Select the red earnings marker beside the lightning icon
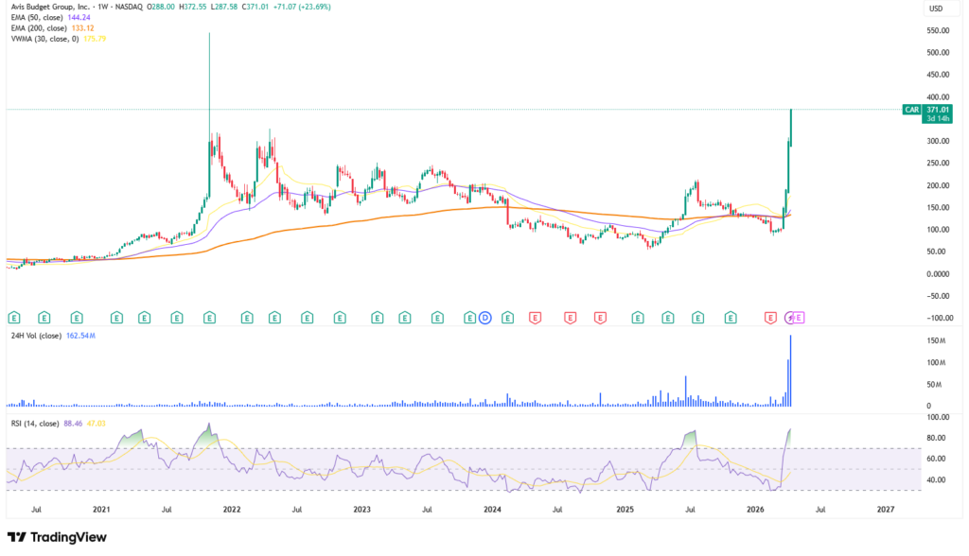 pyautogui.click(x=771, y=317)
